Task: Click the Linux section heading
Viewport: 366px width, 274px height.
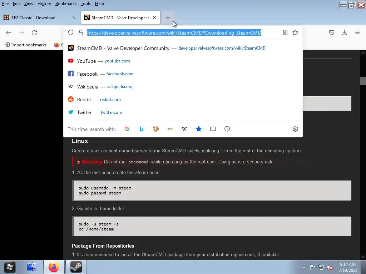Action: tap(80, 141)
